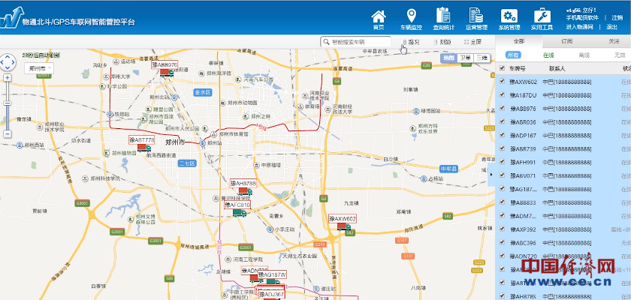Click the map pan compass control
This screenshot has height=300, width=631.
[x=8, y=62]
